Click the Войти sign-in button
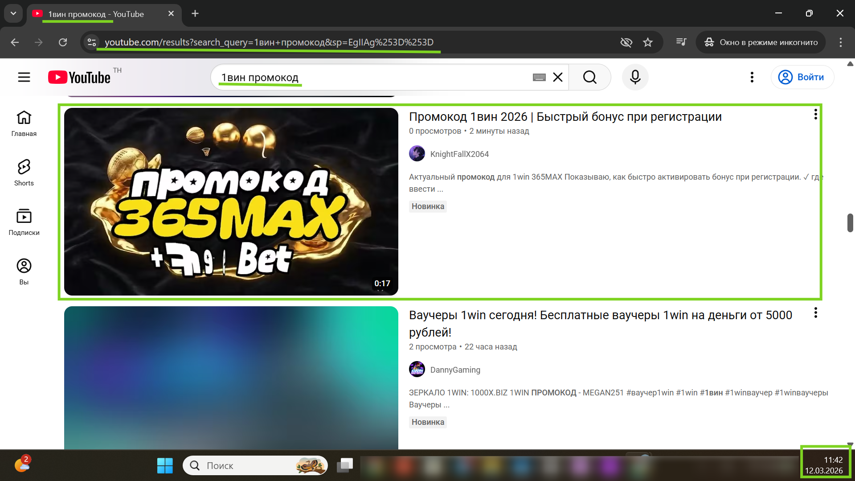855x481 pixels. click(x=802, y=77)
